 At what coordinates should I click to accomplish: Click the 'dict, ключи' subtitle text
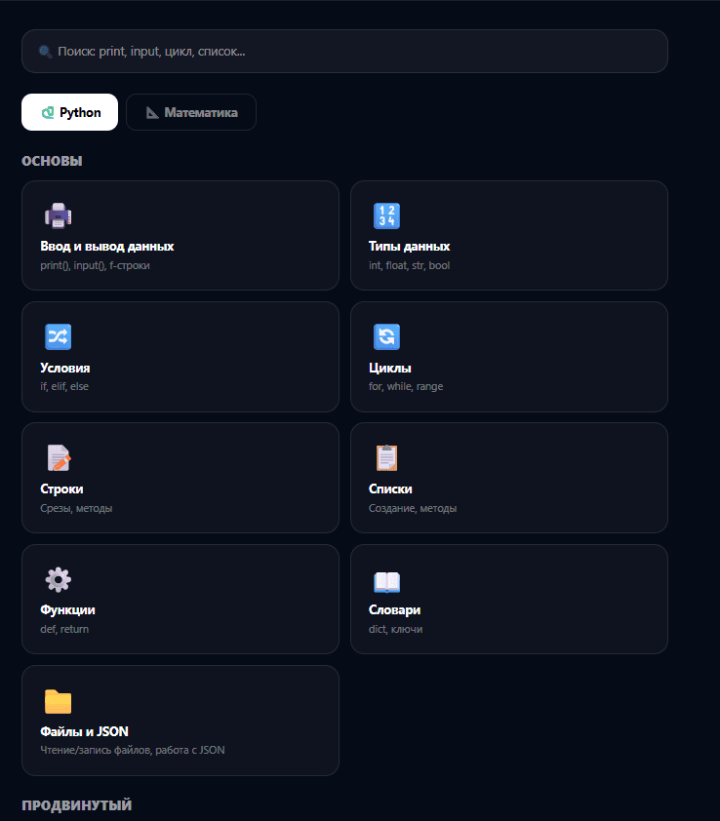(x=395, y=629)
